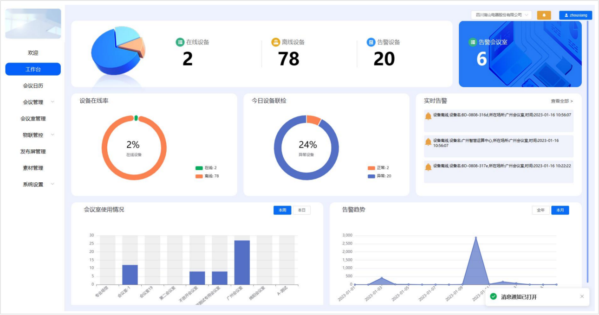This screenshot has width=599, height=315.
Task: Click the 不放开会议室 bar in usage chart
Action: (x=197, y=278)
